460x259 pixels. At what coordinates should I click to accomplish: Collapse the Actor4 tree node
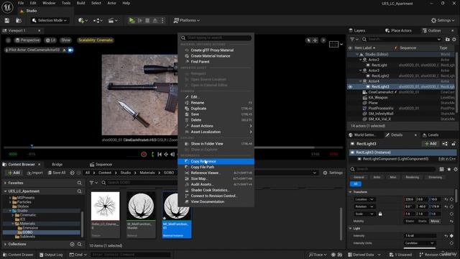coord(361,81)
